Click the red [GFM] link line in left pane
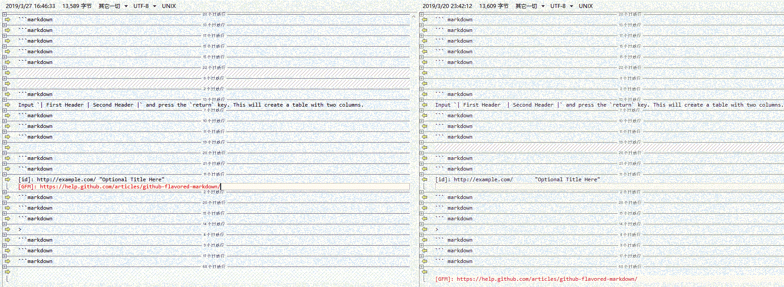784x287 pixels. (x=118, y=187)
